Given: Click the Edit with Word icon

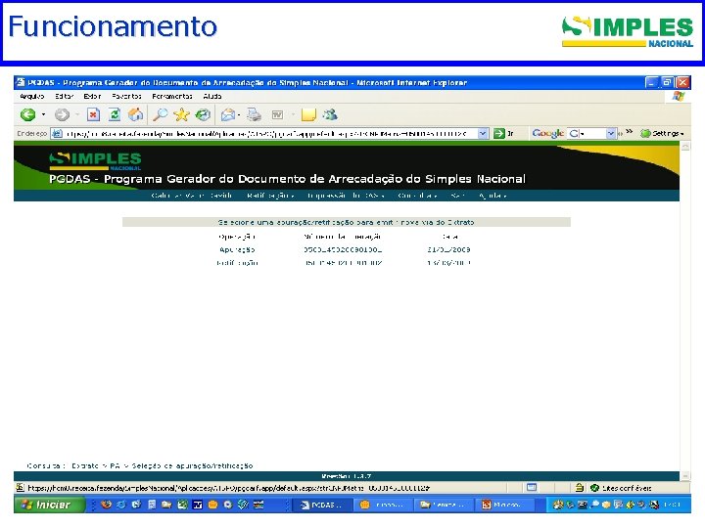Looking at the screenshot, I should pos(277,115).
